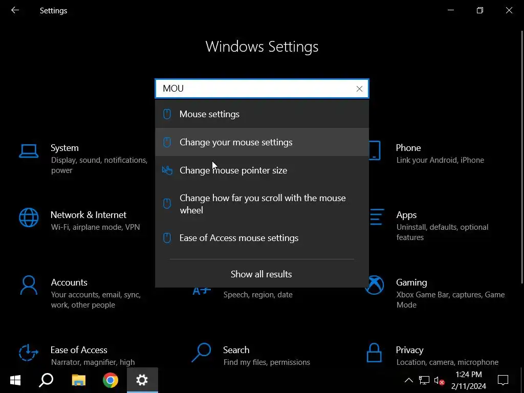Click pointer-size hand icon in results
This screenshot has width=524, height=393.
pos(167,170)
